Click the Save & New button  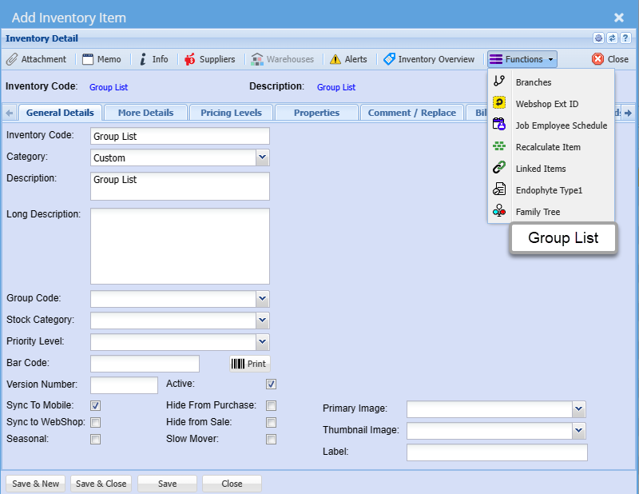click(36, 484)
